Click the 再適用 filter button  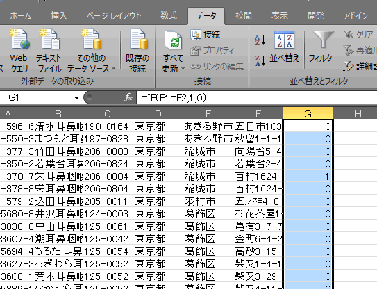click(x=360, y=51)
